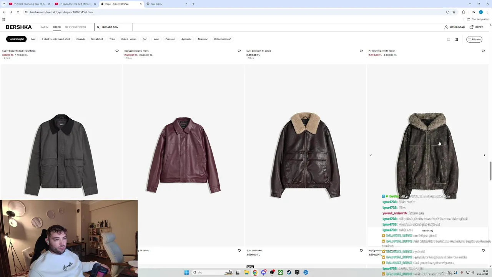Image resolution: width=492 pixels, height=277 pixels.
Task: Open the ERKEK section
Action: point(57,27)
